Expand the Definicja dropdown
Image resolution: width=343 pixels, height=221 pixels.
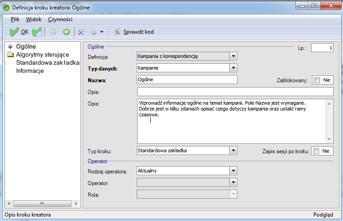point(233,56)
